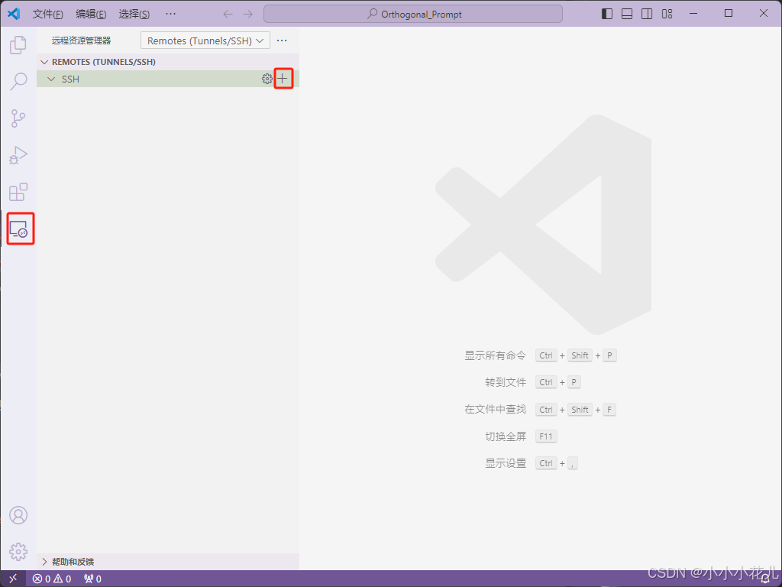This screenshot has width=782, height=587.
Task: Collapse the REMOTES (TUNNELS/SSH) section
Action: (x=168, y=62)
